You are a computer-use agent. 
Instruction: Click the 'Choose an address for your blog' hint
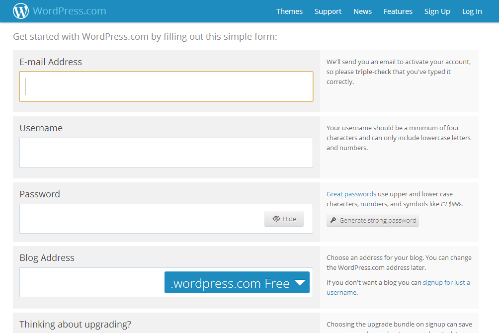click(399, 262)
